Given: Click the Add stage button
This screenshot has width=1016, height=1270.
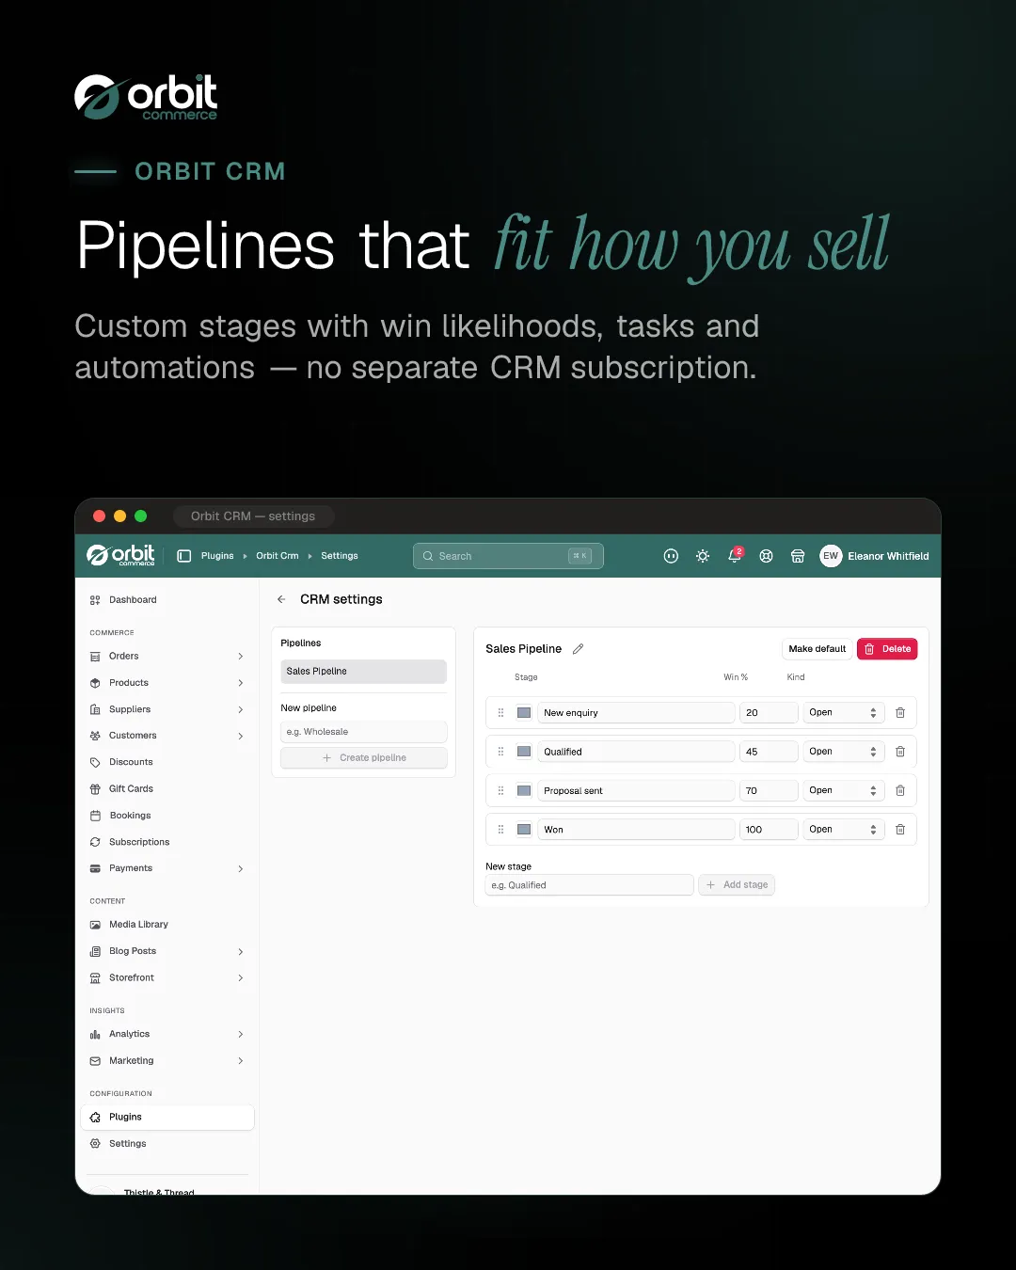Looking at the screenshot, I should [x=737, y=885].
